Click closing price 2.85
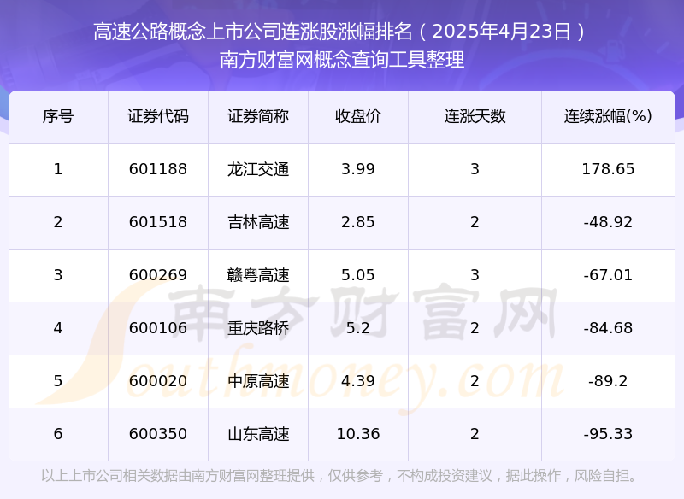684x499 pixels. (358, 222)
